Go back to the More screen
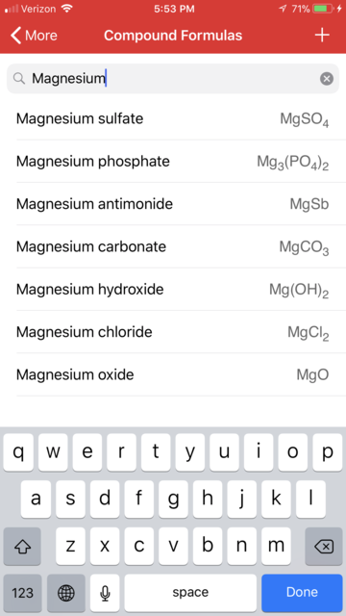This screenshot has height=616, width=346. tap(34, 36)
